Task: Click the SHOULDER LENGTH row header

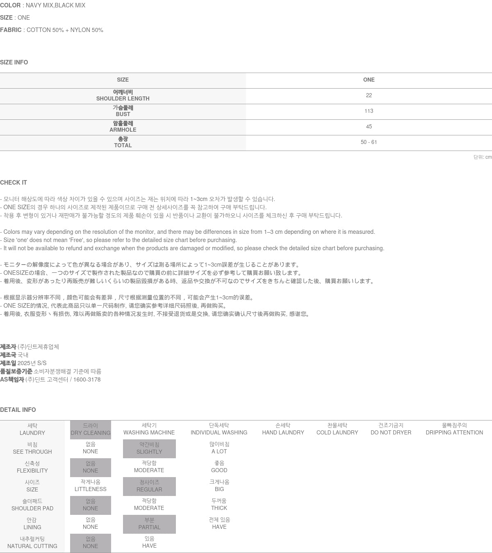Action: pos(123,96)
